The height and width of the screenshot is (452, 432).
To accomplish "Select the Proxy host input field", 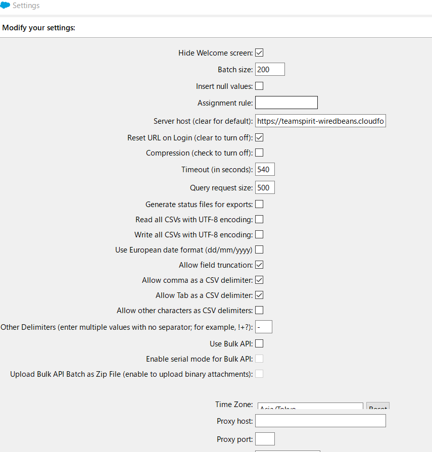I will point(320,421).
